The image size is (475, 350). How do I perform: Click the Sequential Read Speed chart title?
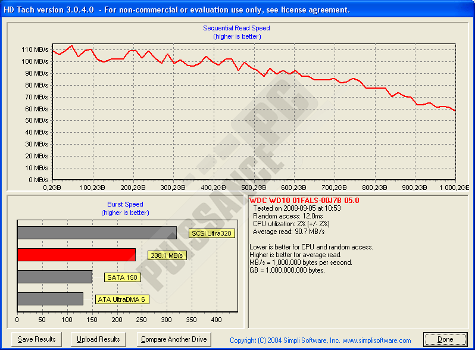coord(236,28)
